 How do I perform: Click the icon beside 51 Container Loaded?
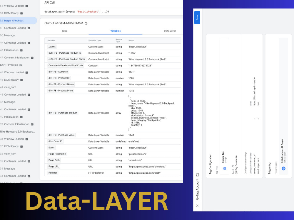(29, 28)
